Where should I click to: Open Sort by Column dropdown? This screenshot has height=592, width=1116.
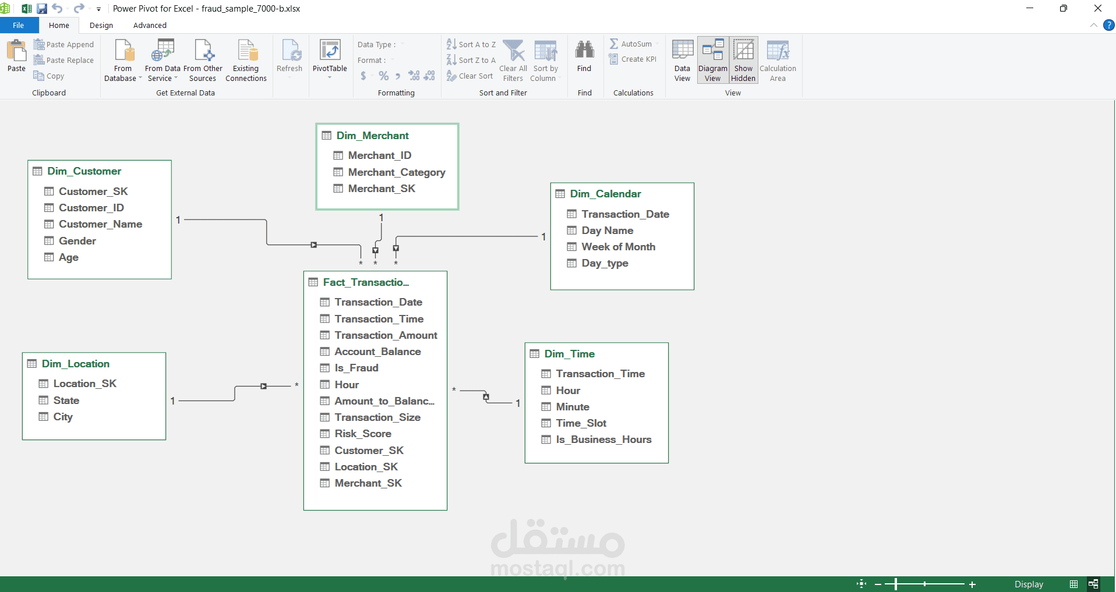[546, 61]
